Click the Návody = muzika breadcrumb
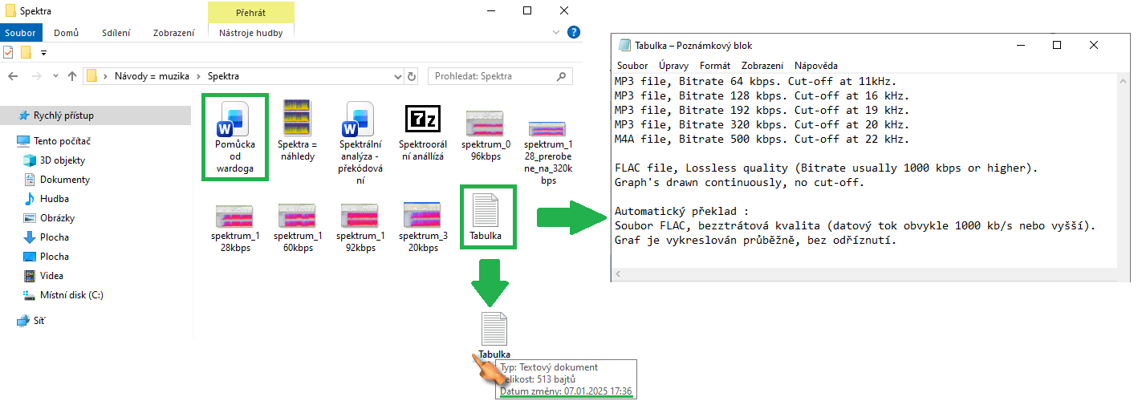1138x409 pixels. pos(152,76)
